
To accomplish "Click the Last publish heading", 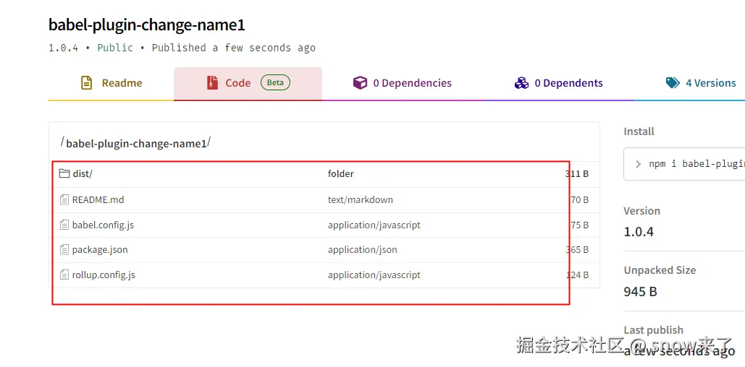I will pyautogui.click(x=653, y=330).
